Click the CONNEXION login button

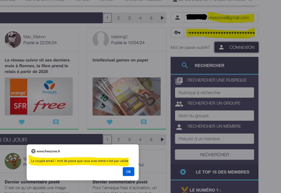tap(237, 47)
